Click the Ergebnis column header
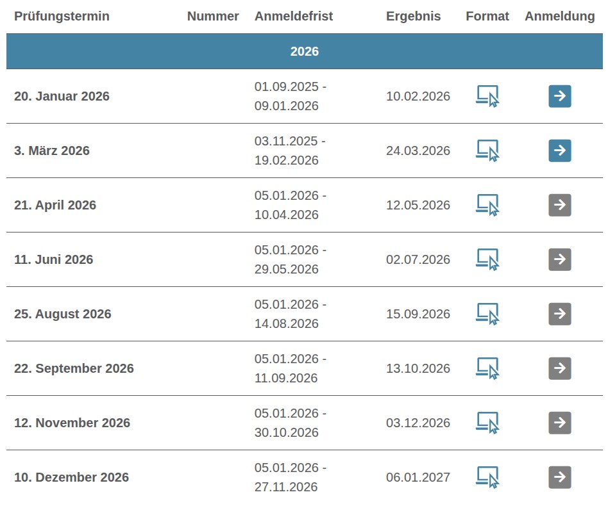Screen dimensions: 608x506 [x=413, y=16]
